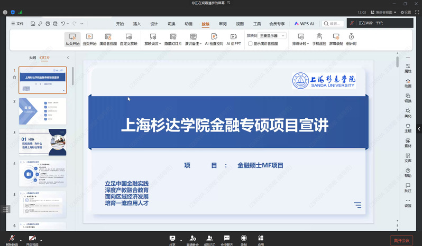Image resolution: width=422 pixels, height=246 pixels.
Task: Click the save icon in quick access toolbar
Action: [x=33, y=24]
